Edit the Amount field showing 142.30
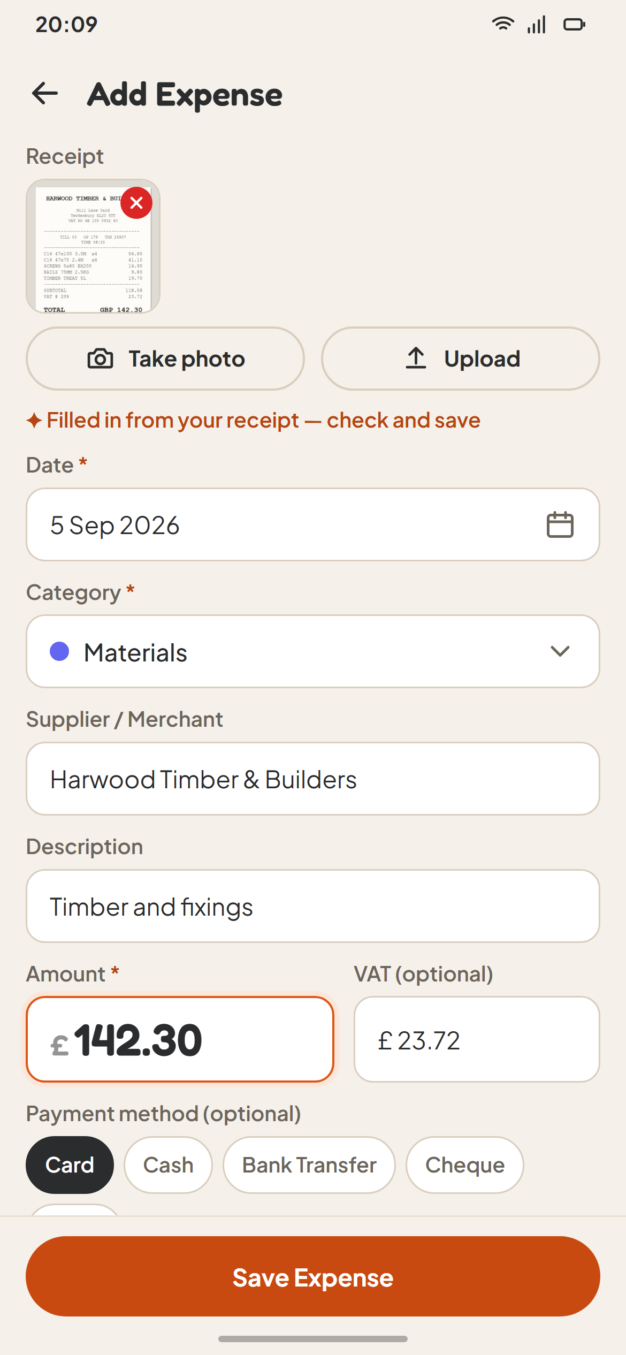The width and height of the screenshot is (626, 1355). 180,1039
